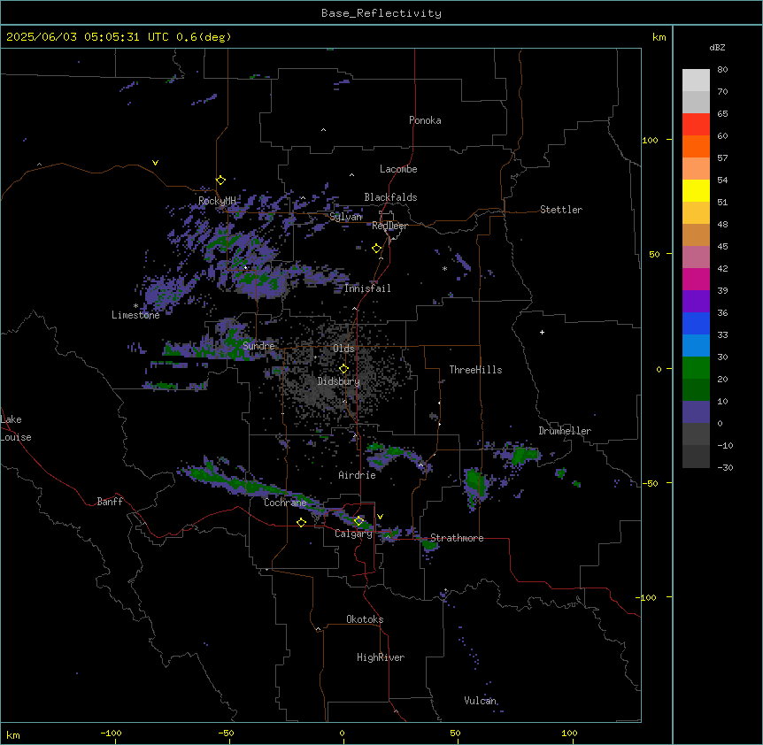Select the Innisfail city label
763x745 pixels.
tap(367, 288)
